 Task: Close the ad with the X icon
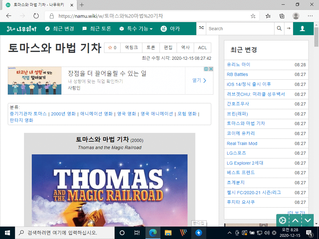point(211,69)
